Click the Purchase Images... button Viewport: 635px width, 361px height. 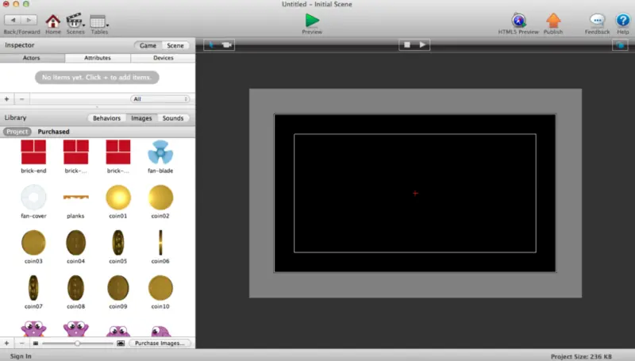click(160, 344)
